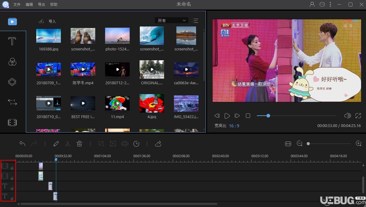Open the Transitions tab with arrows
The height and width of the screenshot is (207, 366).
(12, 102)
